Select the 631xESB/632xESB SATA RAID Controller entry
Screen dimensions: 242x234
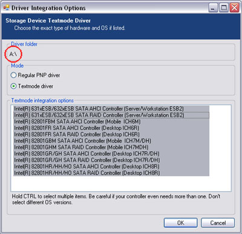111,115
